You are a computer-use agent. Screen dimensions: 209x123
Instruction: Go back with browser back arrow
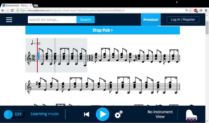(3, 10)
